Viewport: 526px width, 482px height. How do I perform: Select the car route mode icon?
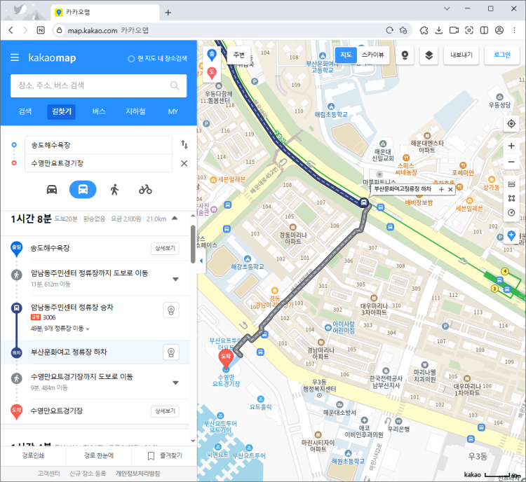[x=52, y=189]
